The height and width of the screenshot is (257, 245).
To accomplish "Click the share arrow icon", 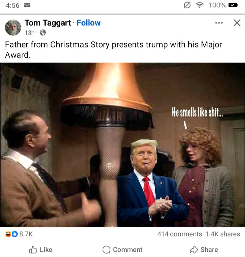I will pos(194,250).
